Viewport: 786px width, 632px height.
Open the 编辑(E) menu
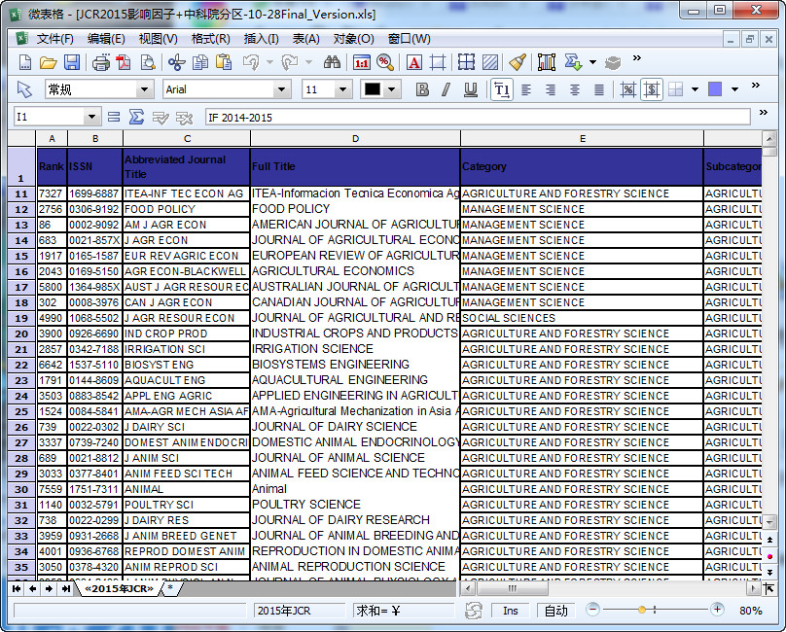(x=106, y=39)
